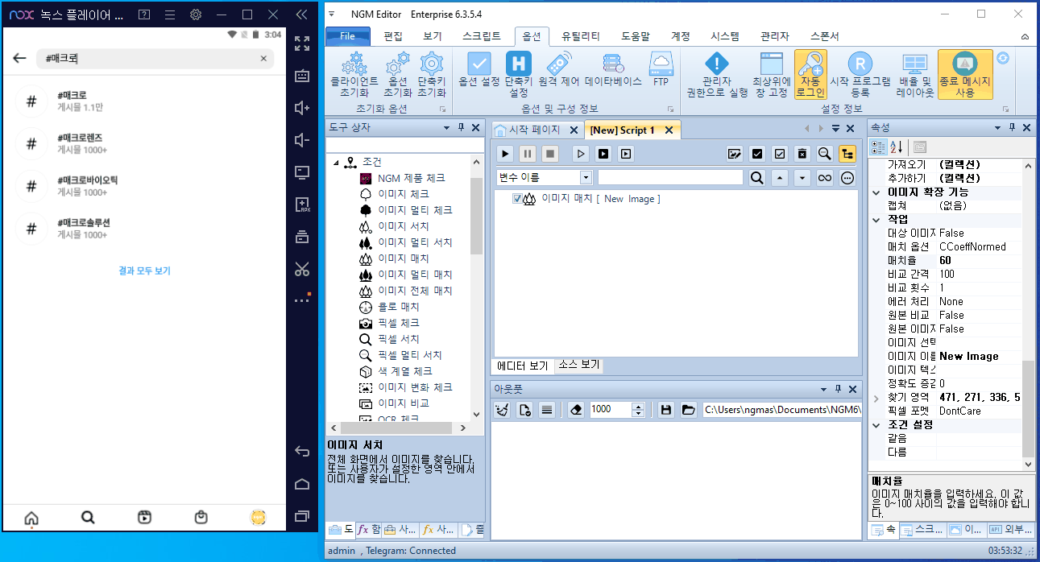Viewport: 1040px width, 562px height.
Task: Collapse the 작업 property group
Action: 876,220
